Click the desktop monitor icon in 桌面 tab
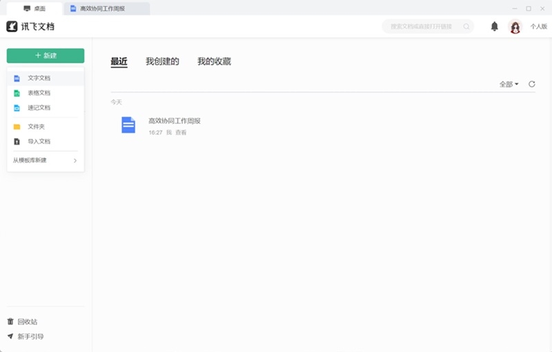Viewport: 552px width, 352px height. pos(27,8)
